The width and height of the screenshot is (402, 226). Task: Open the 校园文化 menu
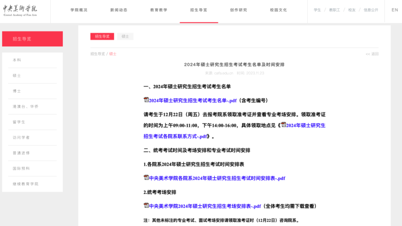pyautogui.click(x=278, y=10)
